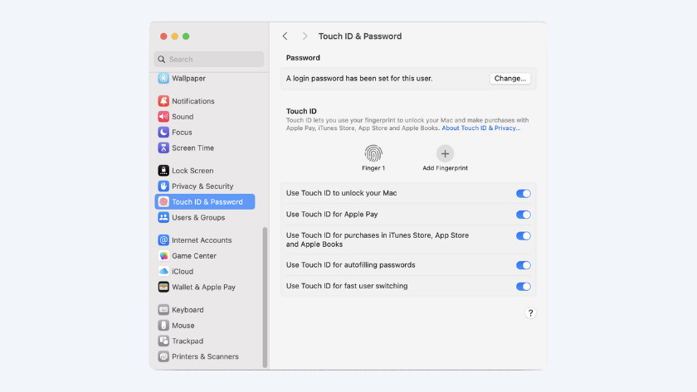Open Notifications settings label
Viewport: 697px width, 392px height.
coord(193,101)
